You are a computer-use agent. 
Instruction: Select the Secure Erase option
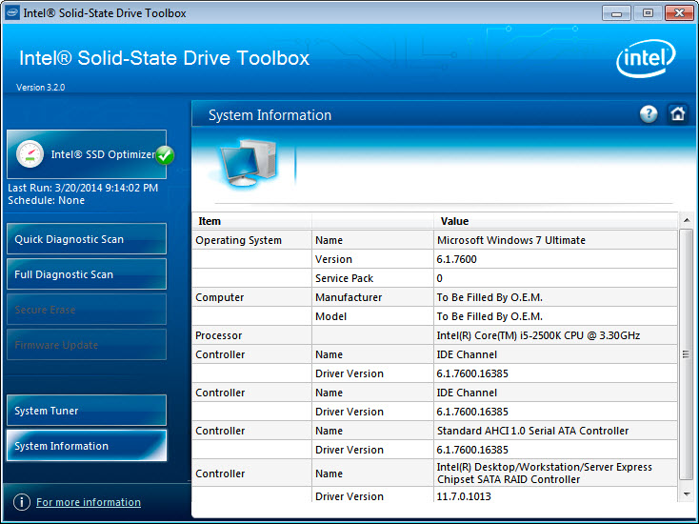(87, 310)
